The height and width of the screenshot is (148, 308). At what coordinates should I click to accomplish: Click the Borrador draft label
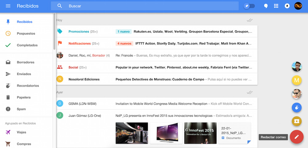[x=99, y=55]
